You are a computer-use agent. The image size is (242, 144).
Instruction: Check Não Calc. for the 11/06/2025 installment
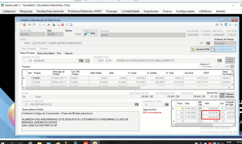[x=200, y=112]
